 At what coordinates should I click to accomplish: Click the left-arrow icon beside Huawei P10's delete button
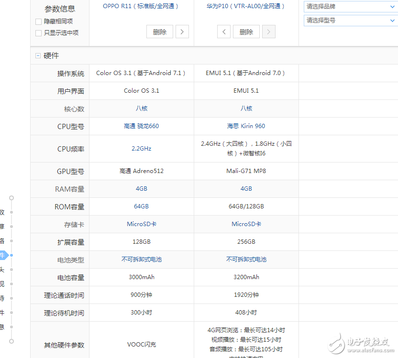click(x=224, y=31)
